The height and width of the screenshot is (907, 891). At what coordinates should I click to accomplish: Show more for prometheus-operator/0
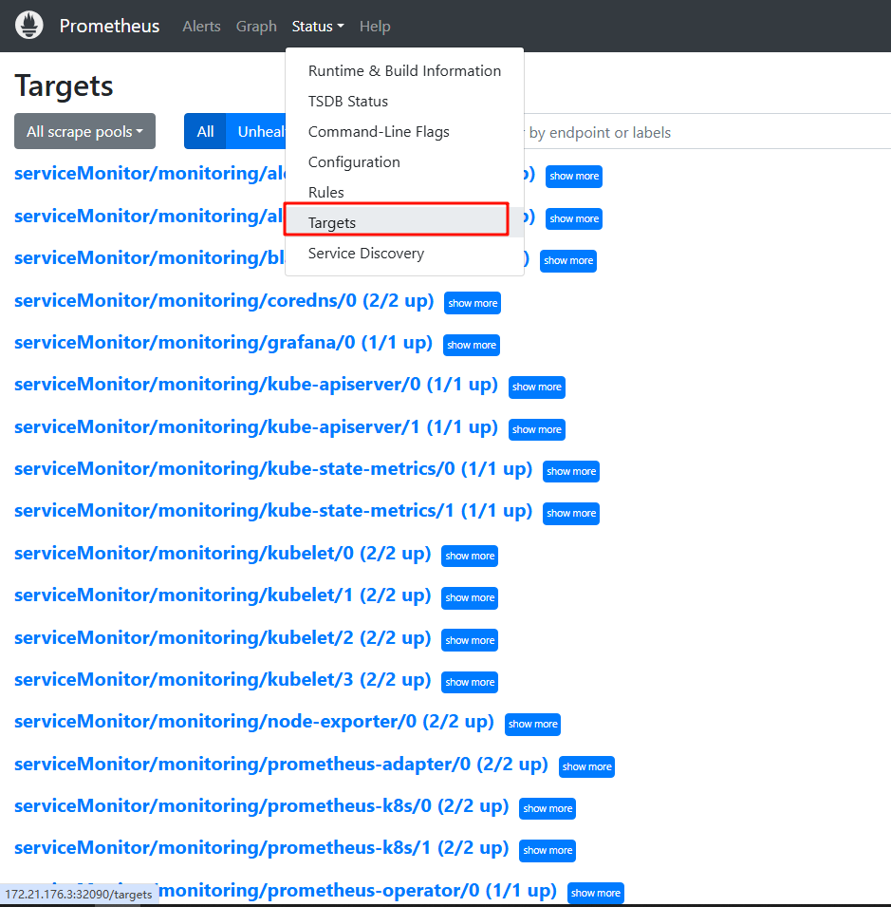(x=596, y=893)
